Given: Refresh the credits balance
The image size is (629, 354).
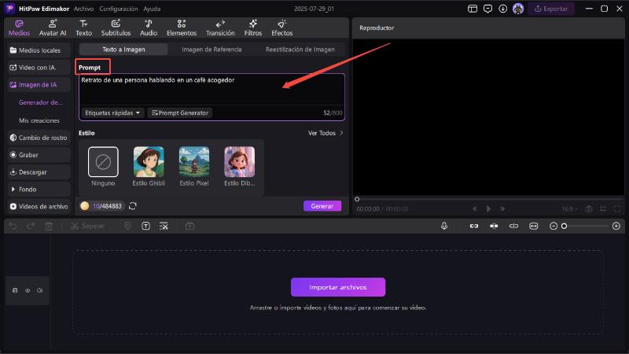Looking at the screenshot, I should (133, 206).
